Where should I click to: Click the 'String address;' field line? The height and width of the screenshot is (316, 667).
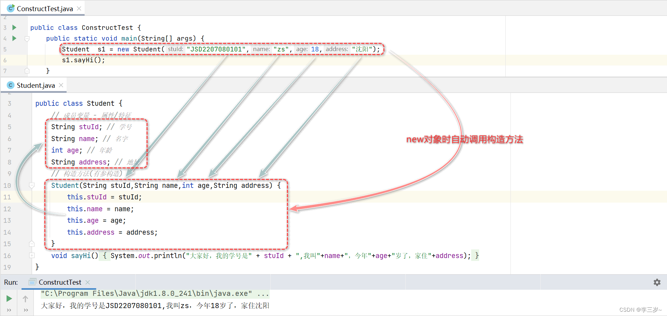click(x=81, y=162)
